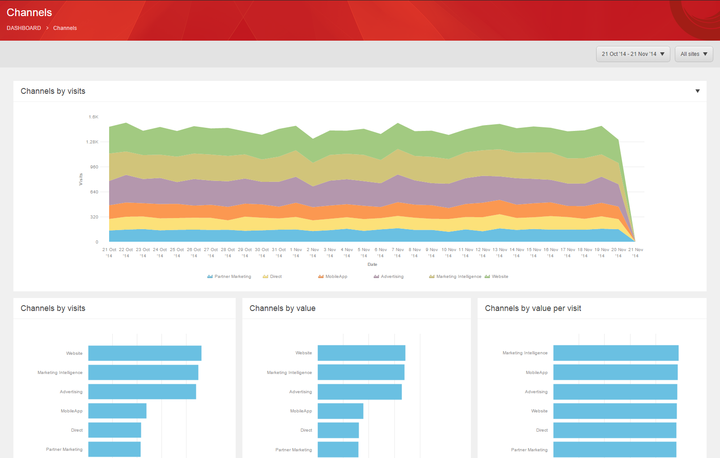Open the All sites dropdown
The height and width of the screenshot is (458, 720).
(694, 54)
